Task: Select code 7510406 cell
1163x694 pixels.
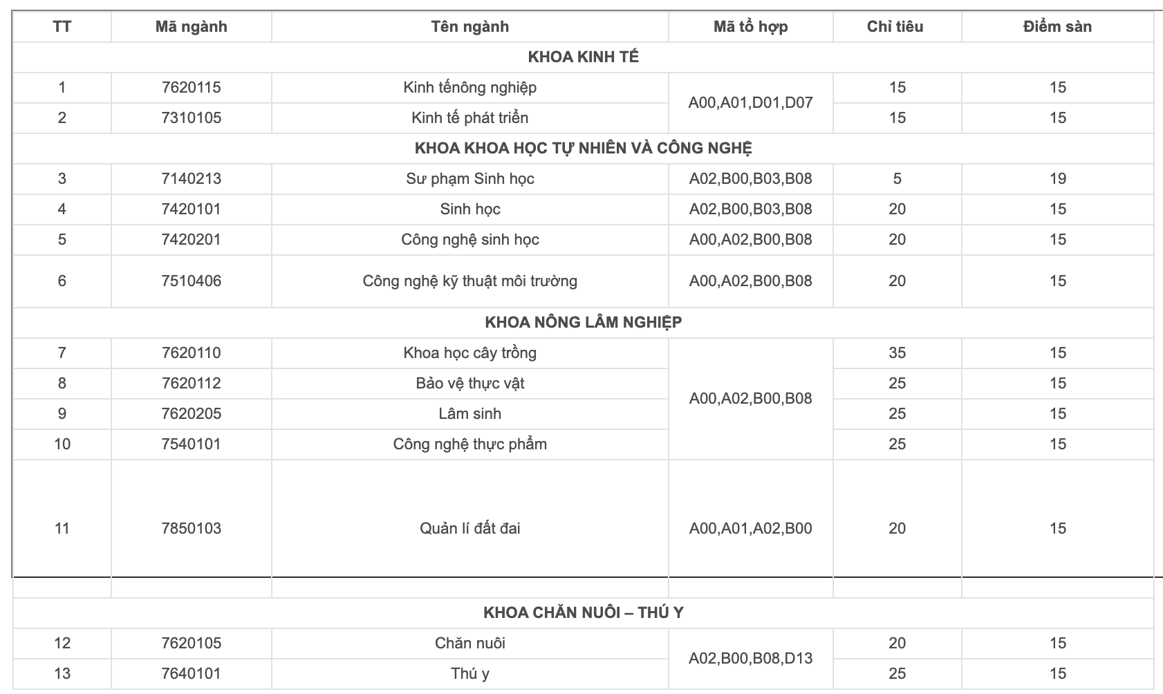Action: [x=191, y=281]
